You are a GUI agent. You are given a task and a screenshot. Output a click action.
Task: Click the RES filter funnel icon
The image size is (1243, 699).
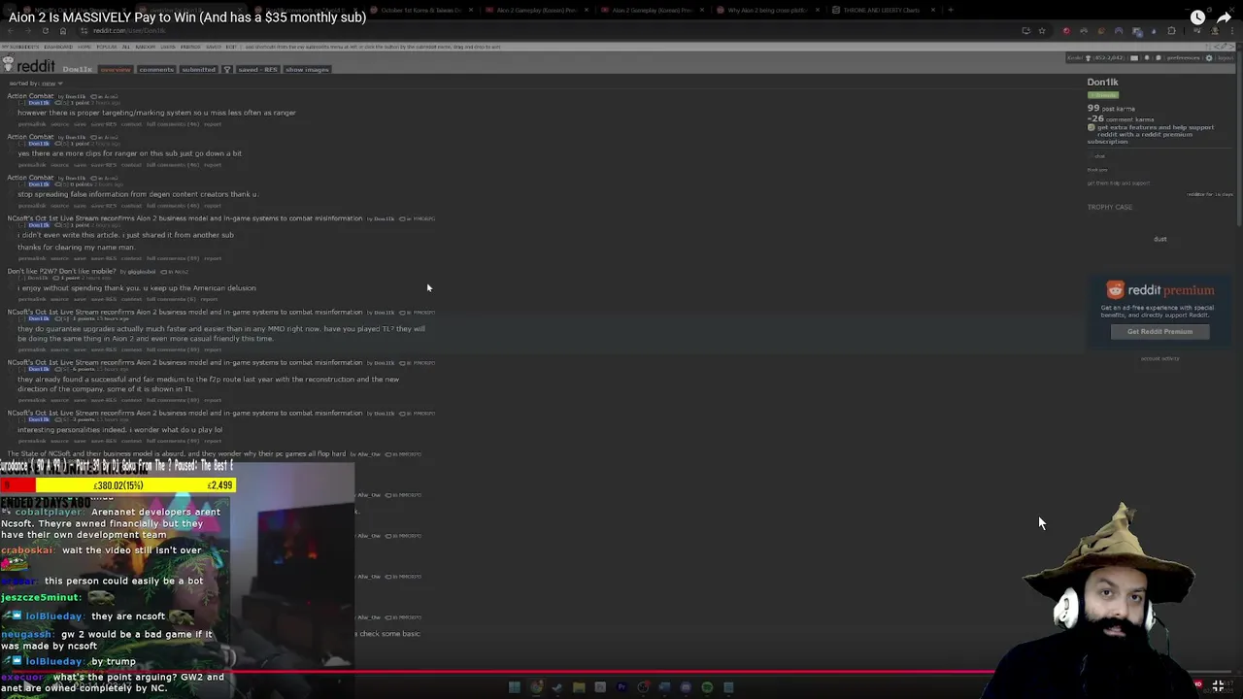click(x=227, y=70)
